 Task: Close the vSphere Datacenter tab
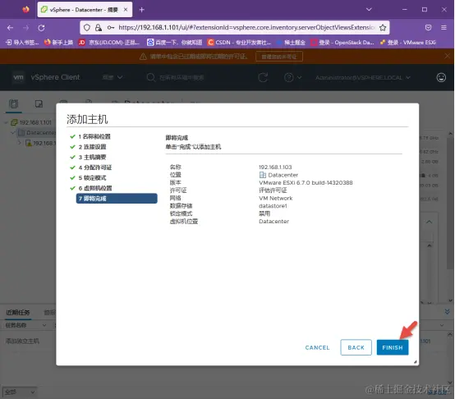pos(126,10)
